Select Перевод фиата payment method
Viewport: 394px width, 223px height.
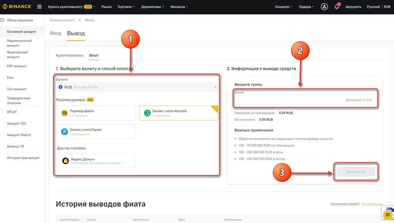(x=96, y=113)
